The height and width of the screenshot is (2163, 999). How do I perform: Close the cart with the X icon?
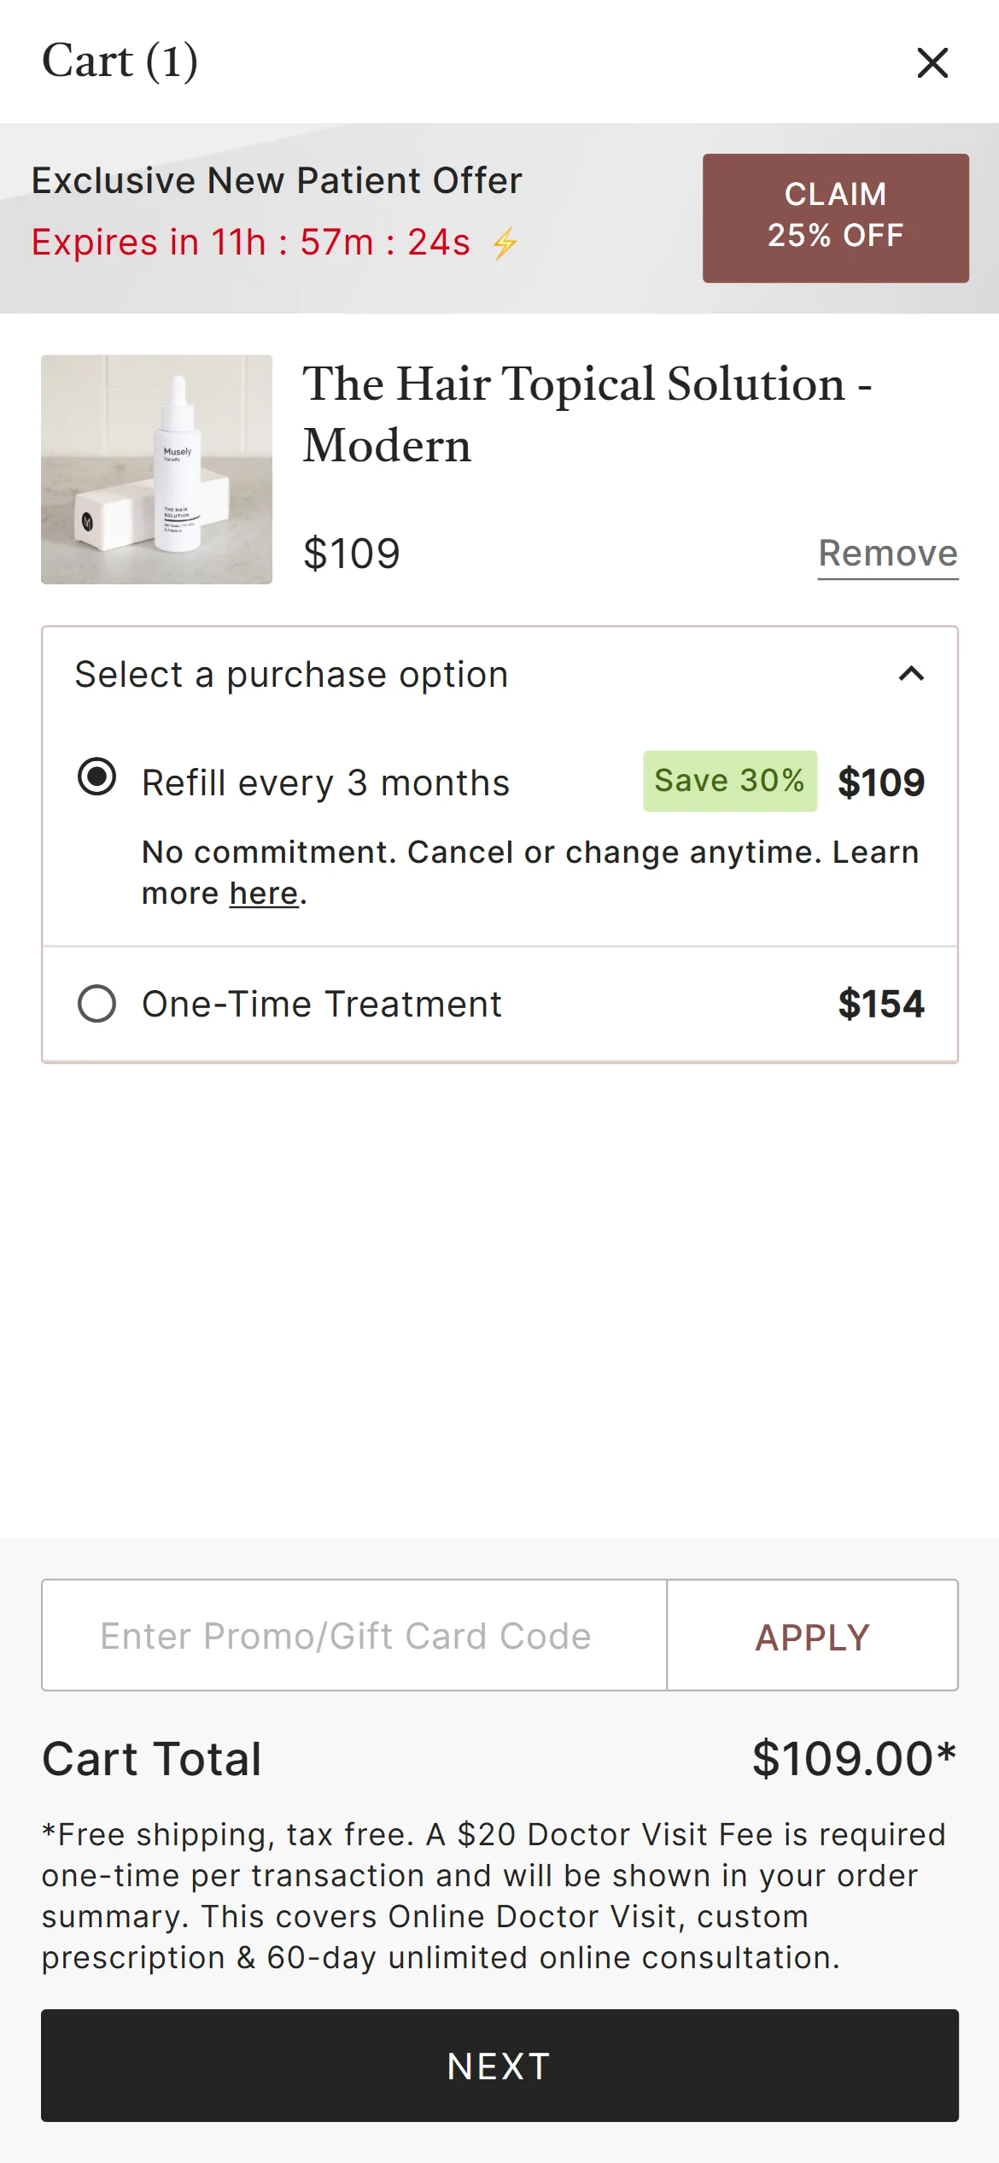932,62
